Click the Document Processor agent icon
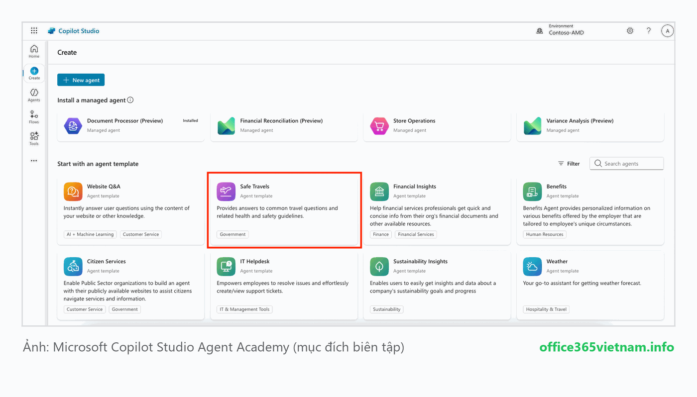 (73, 125)
